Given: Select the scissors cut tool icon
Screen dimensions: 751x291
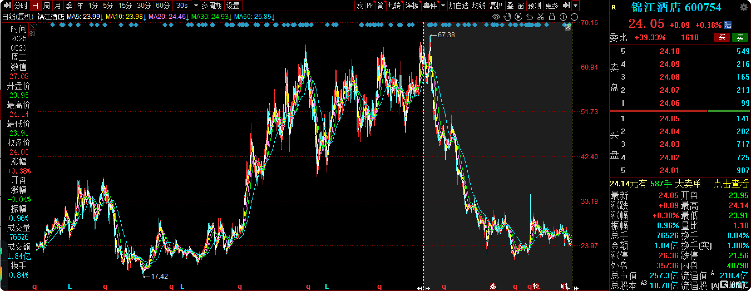Looking at the screenshot, I should (x=540, y=17).
